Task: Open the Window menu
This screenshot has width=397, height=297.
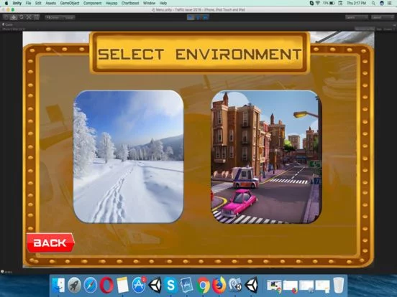Action: [x=149, y=3]
